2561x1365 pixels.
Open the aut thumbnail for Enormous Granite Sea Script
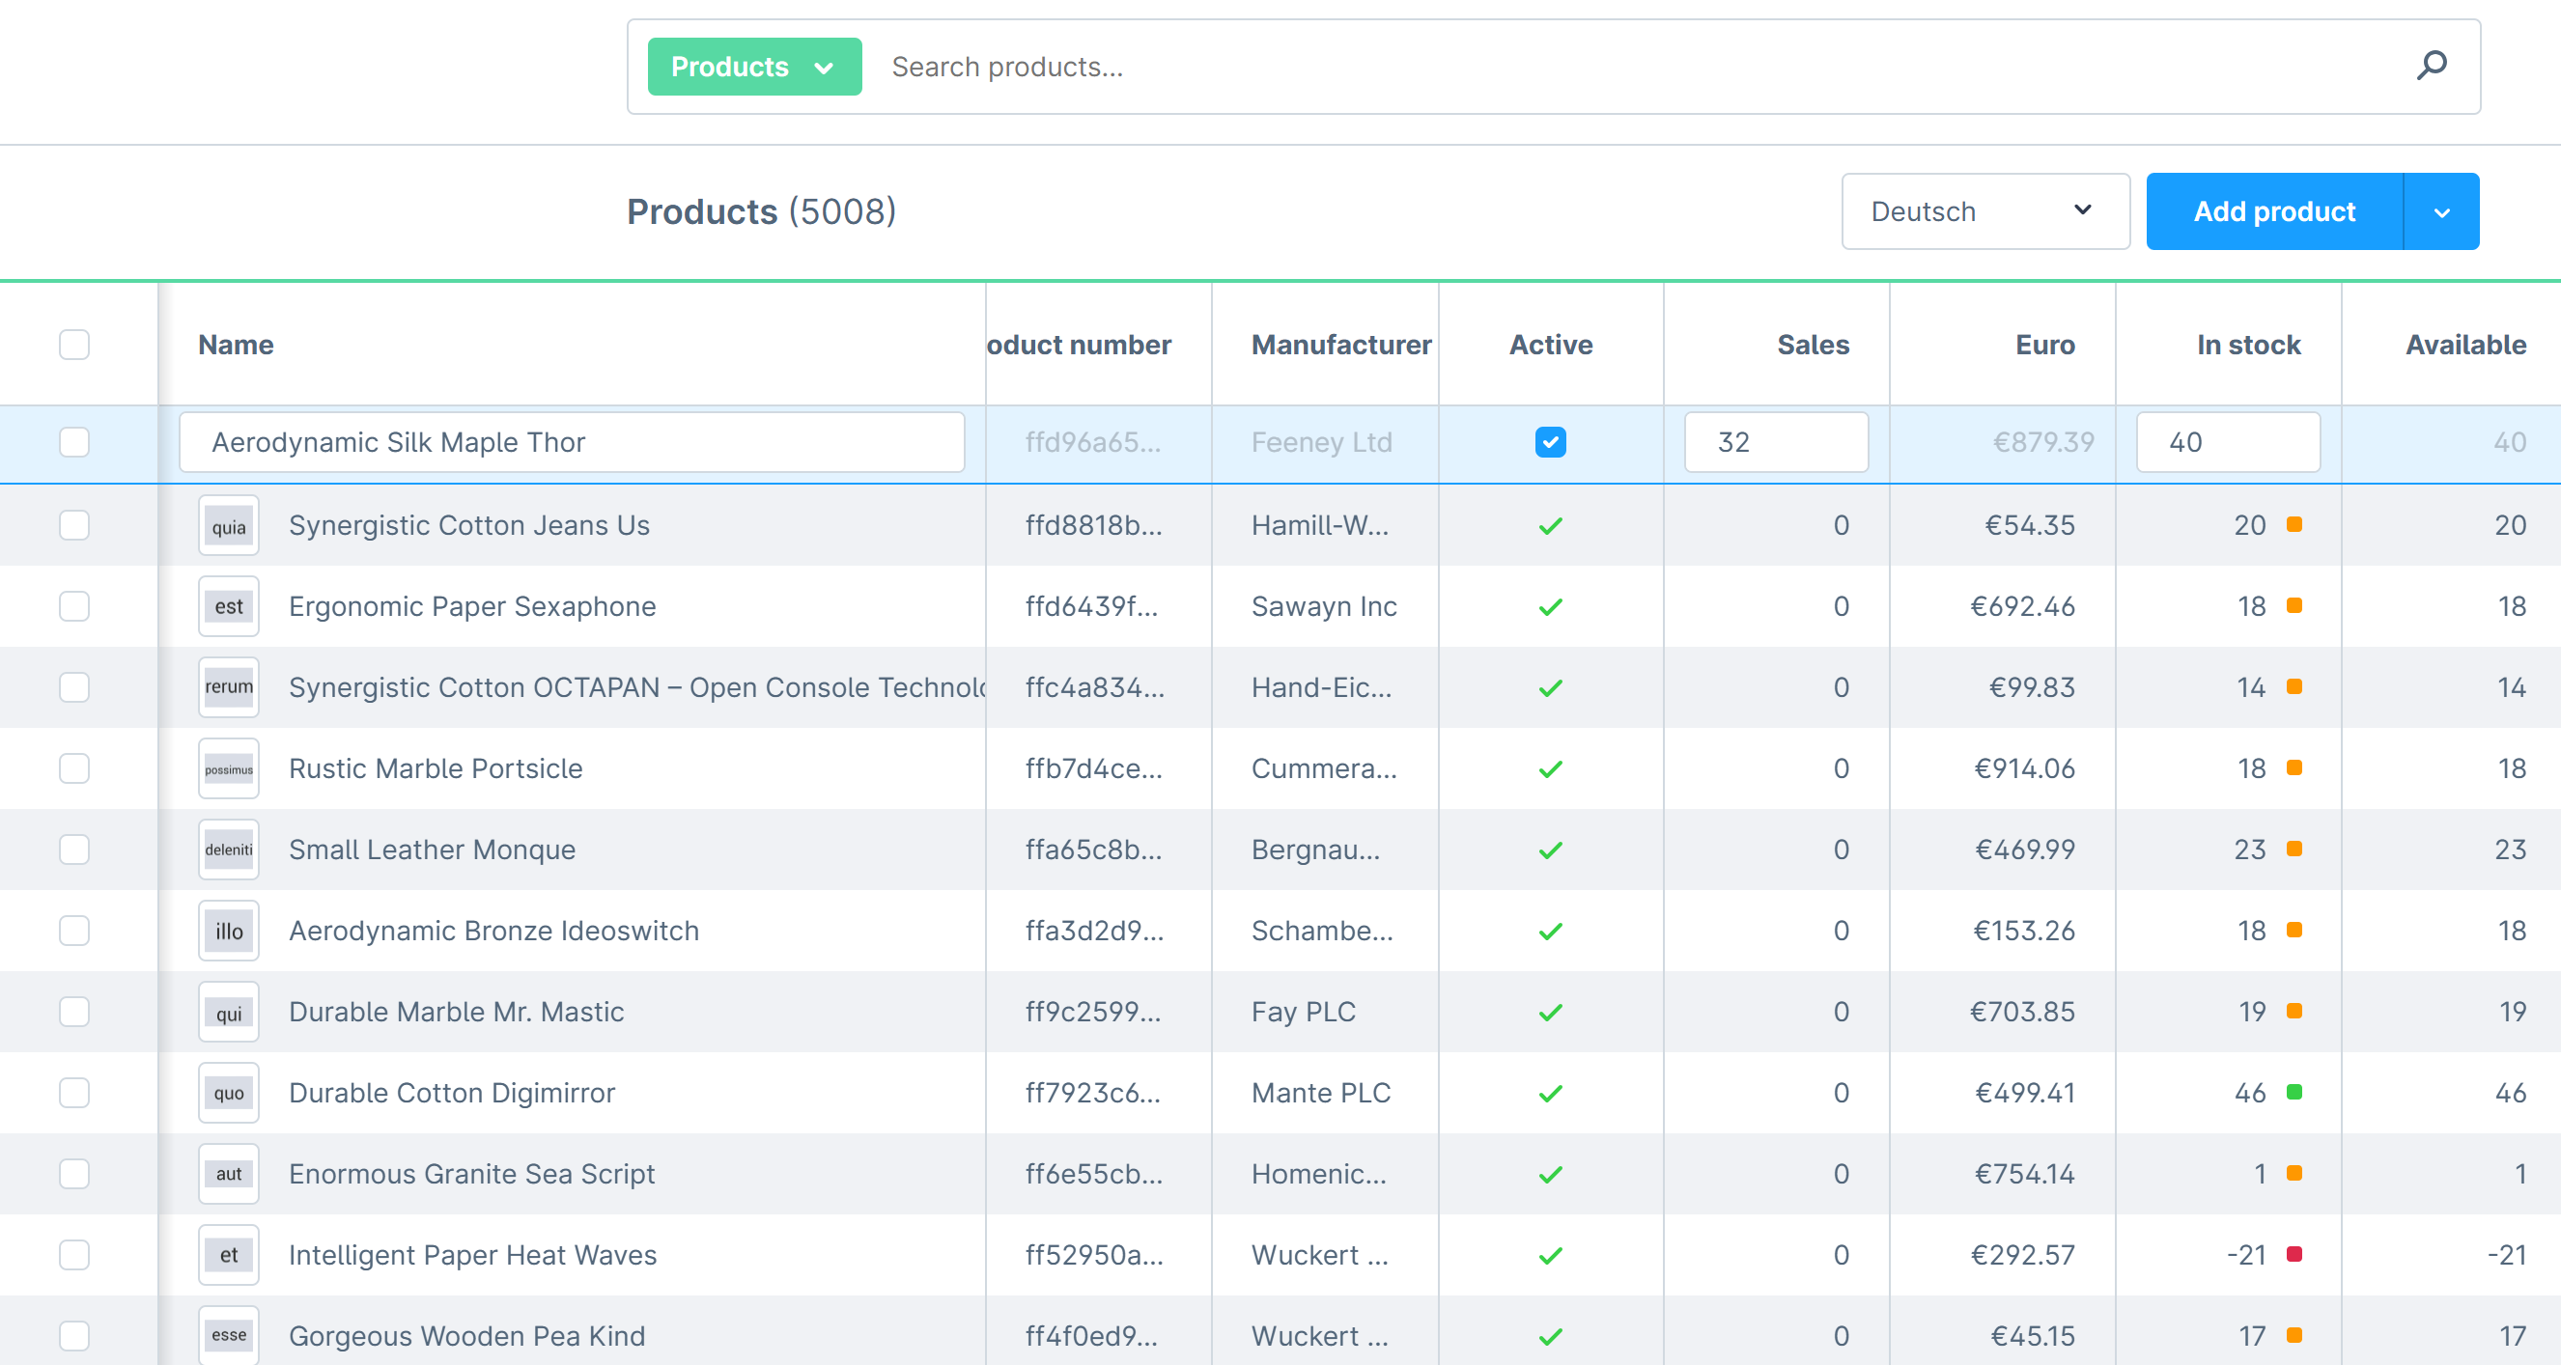point(229,1173)
